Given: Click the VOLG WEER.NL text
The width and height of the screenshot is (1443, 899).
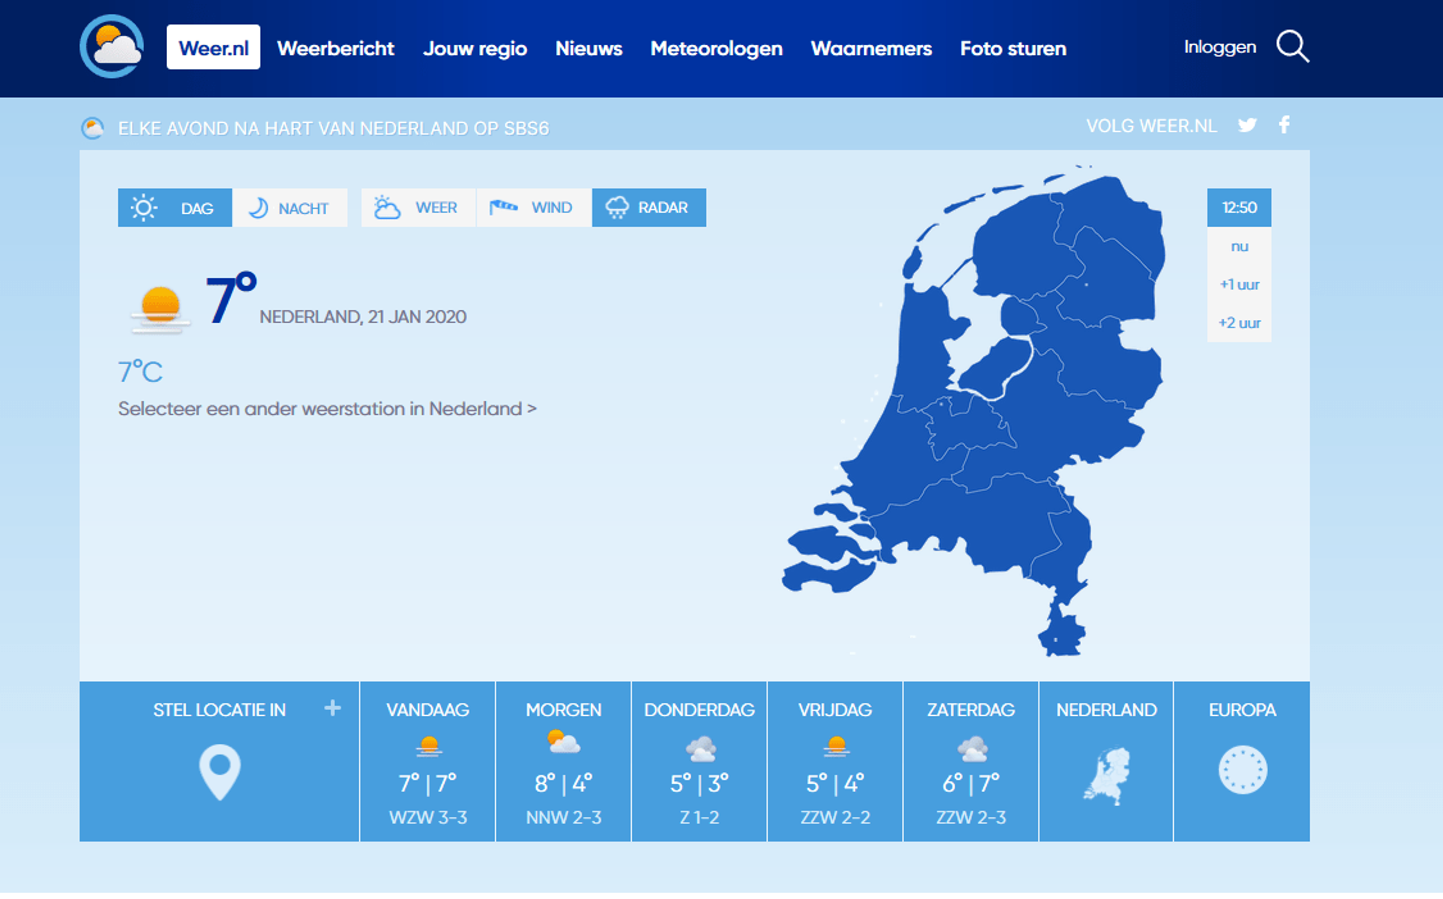Looking at the screenshot, I should point(1151,126).
